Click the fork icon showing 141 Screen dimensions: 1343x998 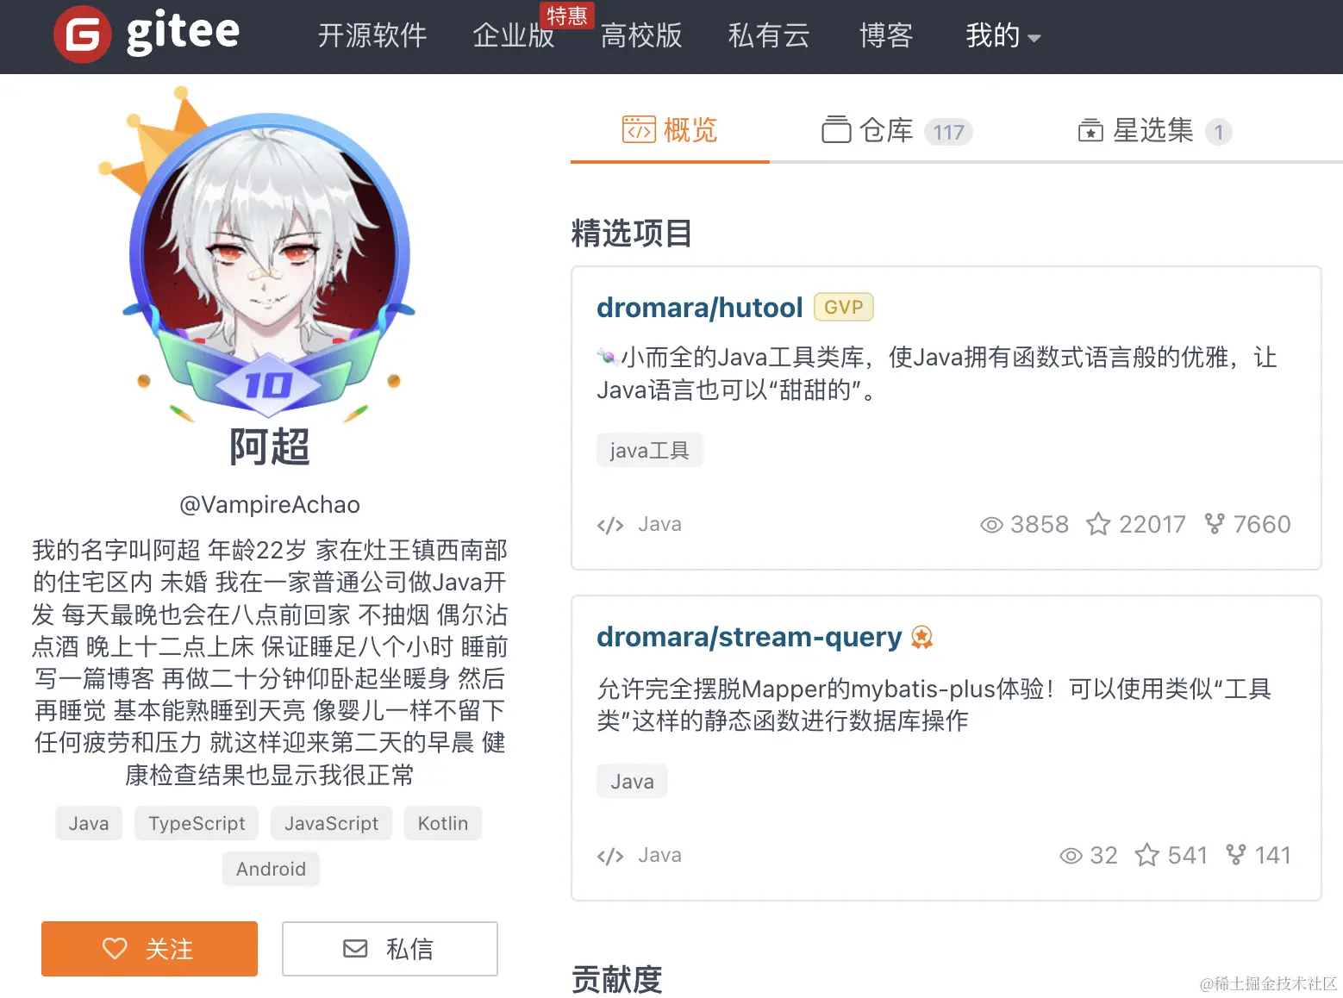click(1235, 854)
